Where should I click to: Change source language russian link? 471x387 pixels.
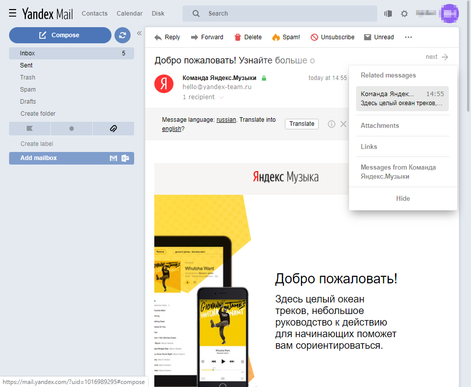click(226, 120)
